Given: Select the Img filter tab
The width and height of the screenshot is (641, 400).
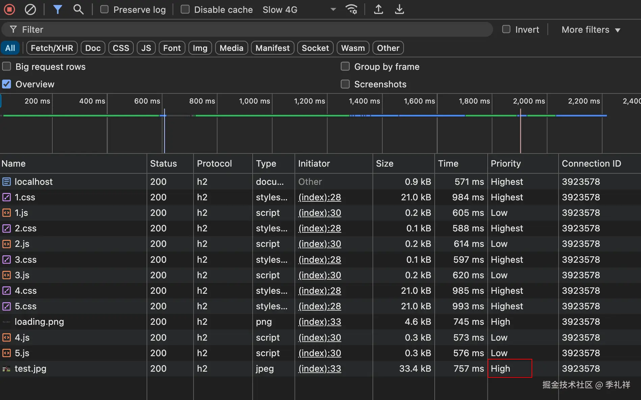Looking at the screenshot, I should 200,48.
